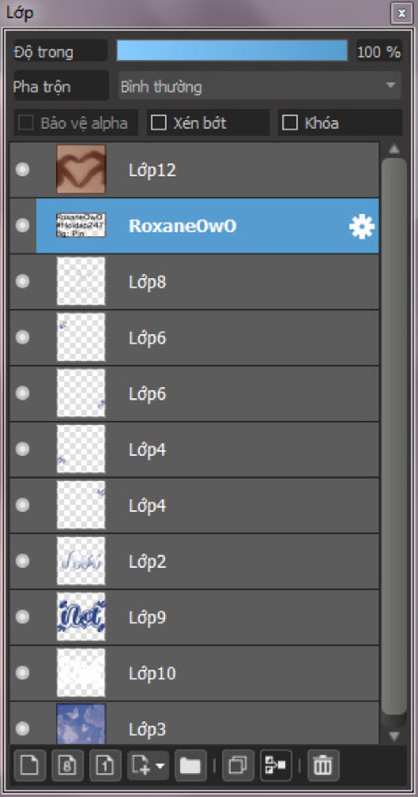Screen dimensions: 418x797
Task: Open the Pha trộn blend mode dropdown
Action: 260,86
